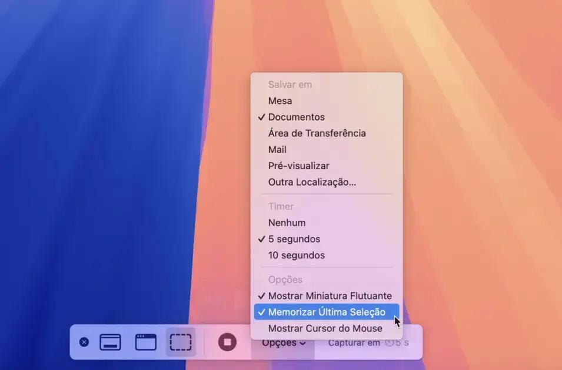This screenshot has width=562, height=370.
Task: Click the Capturar em 5 s button
Action: (368, 343)
